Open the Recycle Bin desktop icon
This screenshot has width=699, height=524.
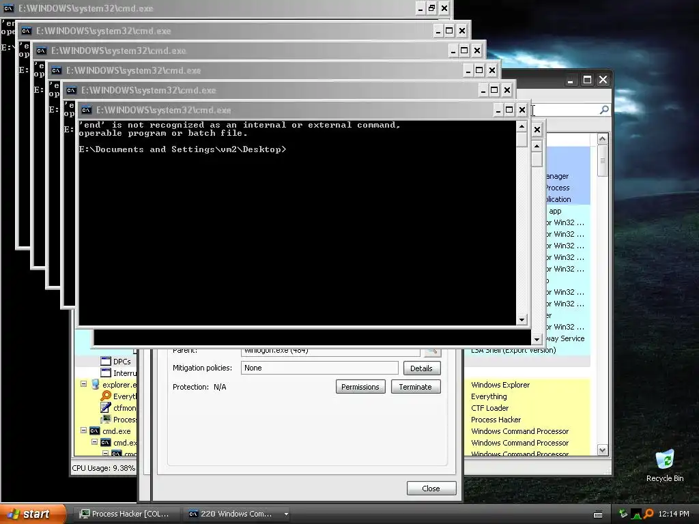point(665,465)
